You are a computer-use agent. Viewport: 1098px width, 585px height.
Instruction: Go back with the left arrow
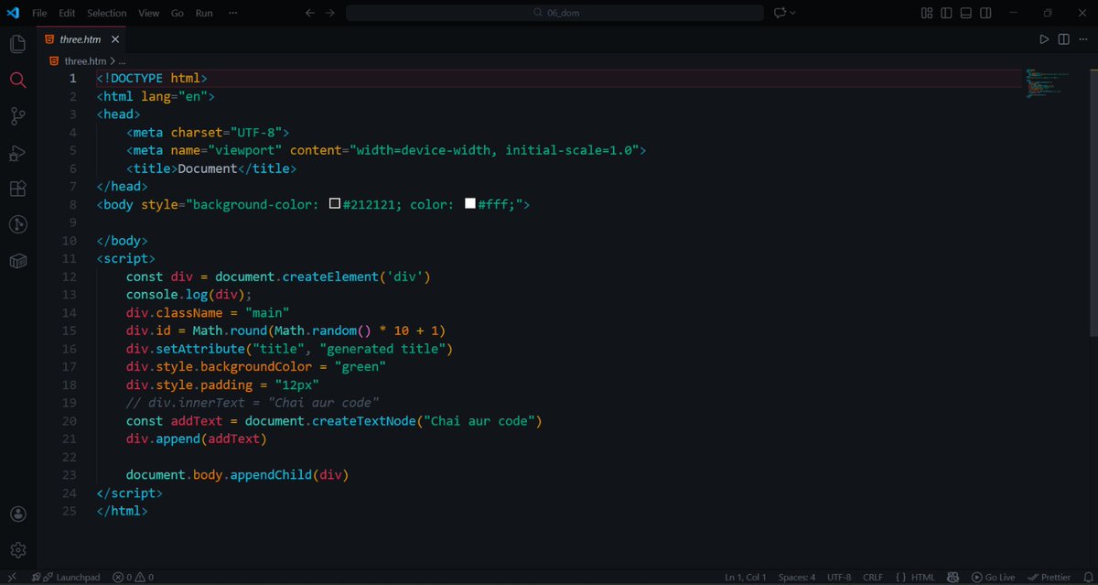[x=309, y=13]
